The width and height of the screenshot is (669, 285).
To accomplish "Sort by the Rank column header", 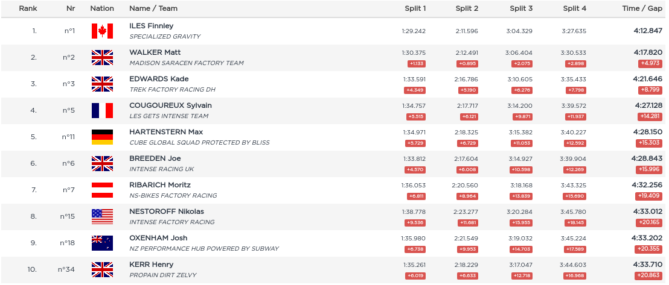I will [28, 8].
